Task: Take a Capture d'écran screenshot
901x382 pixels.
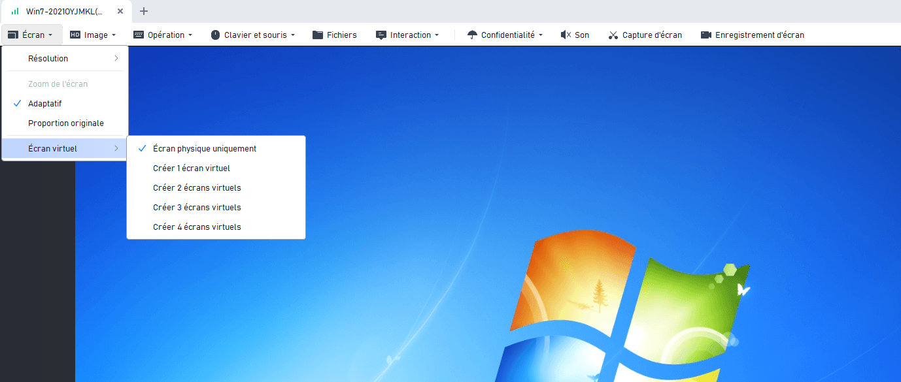Action: (645, 35)
